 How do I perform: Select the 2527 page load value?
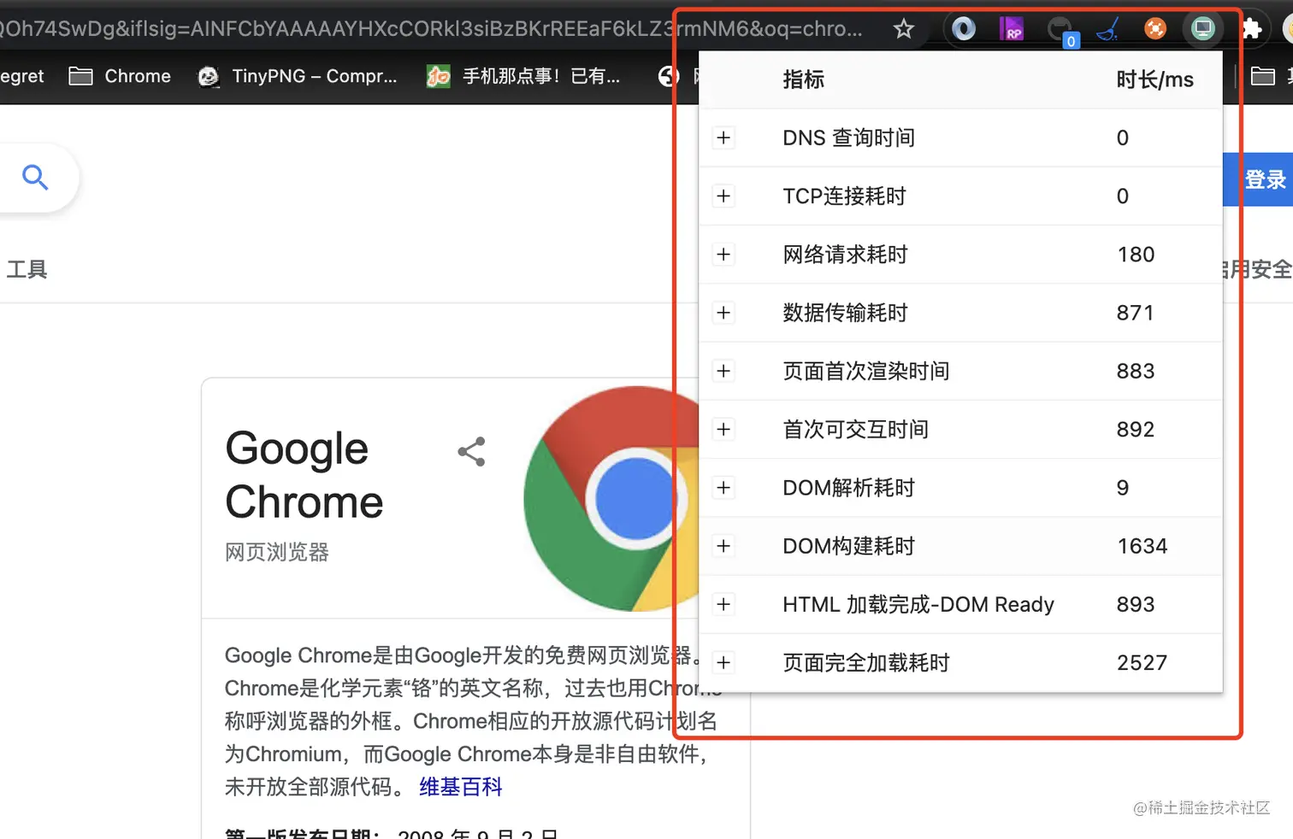tap(1142, 663)
